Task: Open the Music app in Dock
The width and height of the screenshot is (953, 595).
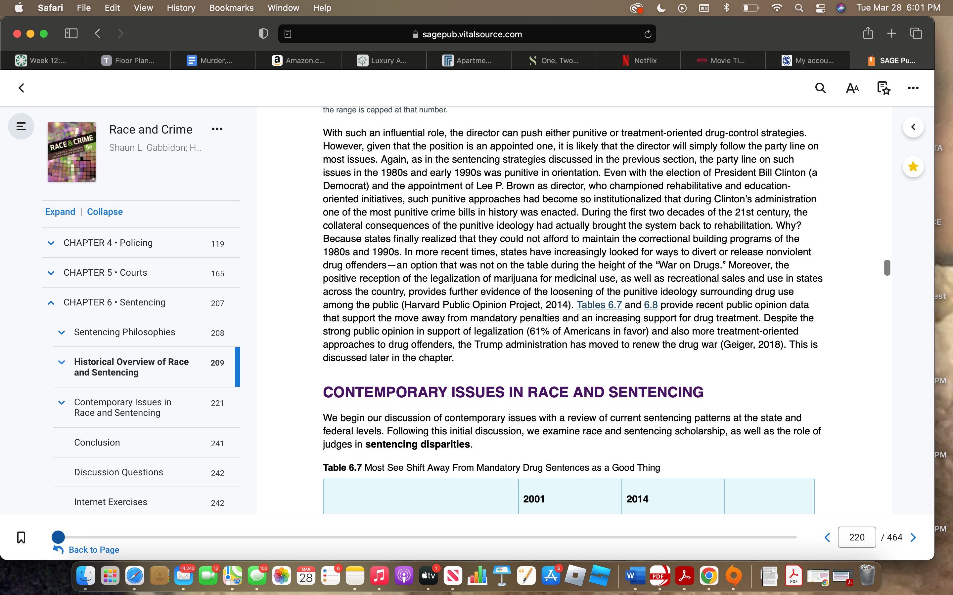Action: [379, 576]
